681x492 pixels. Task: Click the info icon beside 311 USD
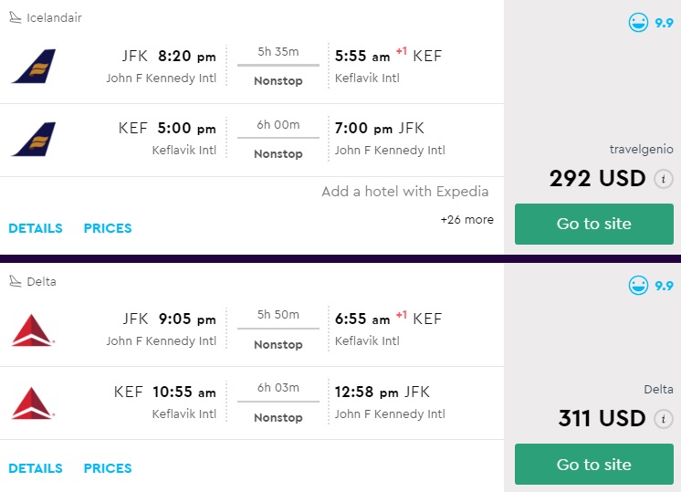point(665,419)
